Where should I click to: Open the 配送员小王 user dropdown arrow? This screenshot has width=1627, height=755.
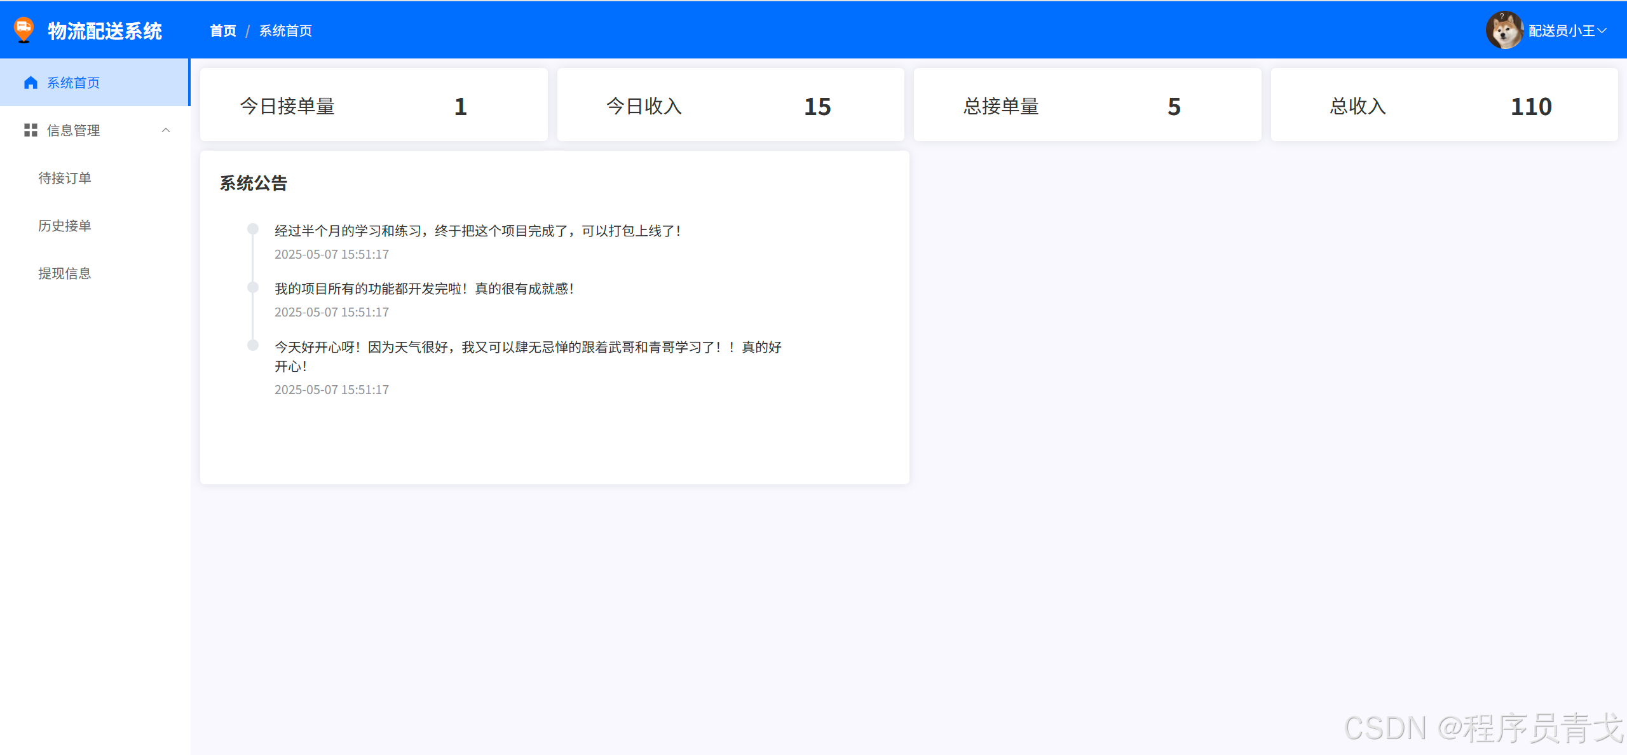(x=1602, y=31)
